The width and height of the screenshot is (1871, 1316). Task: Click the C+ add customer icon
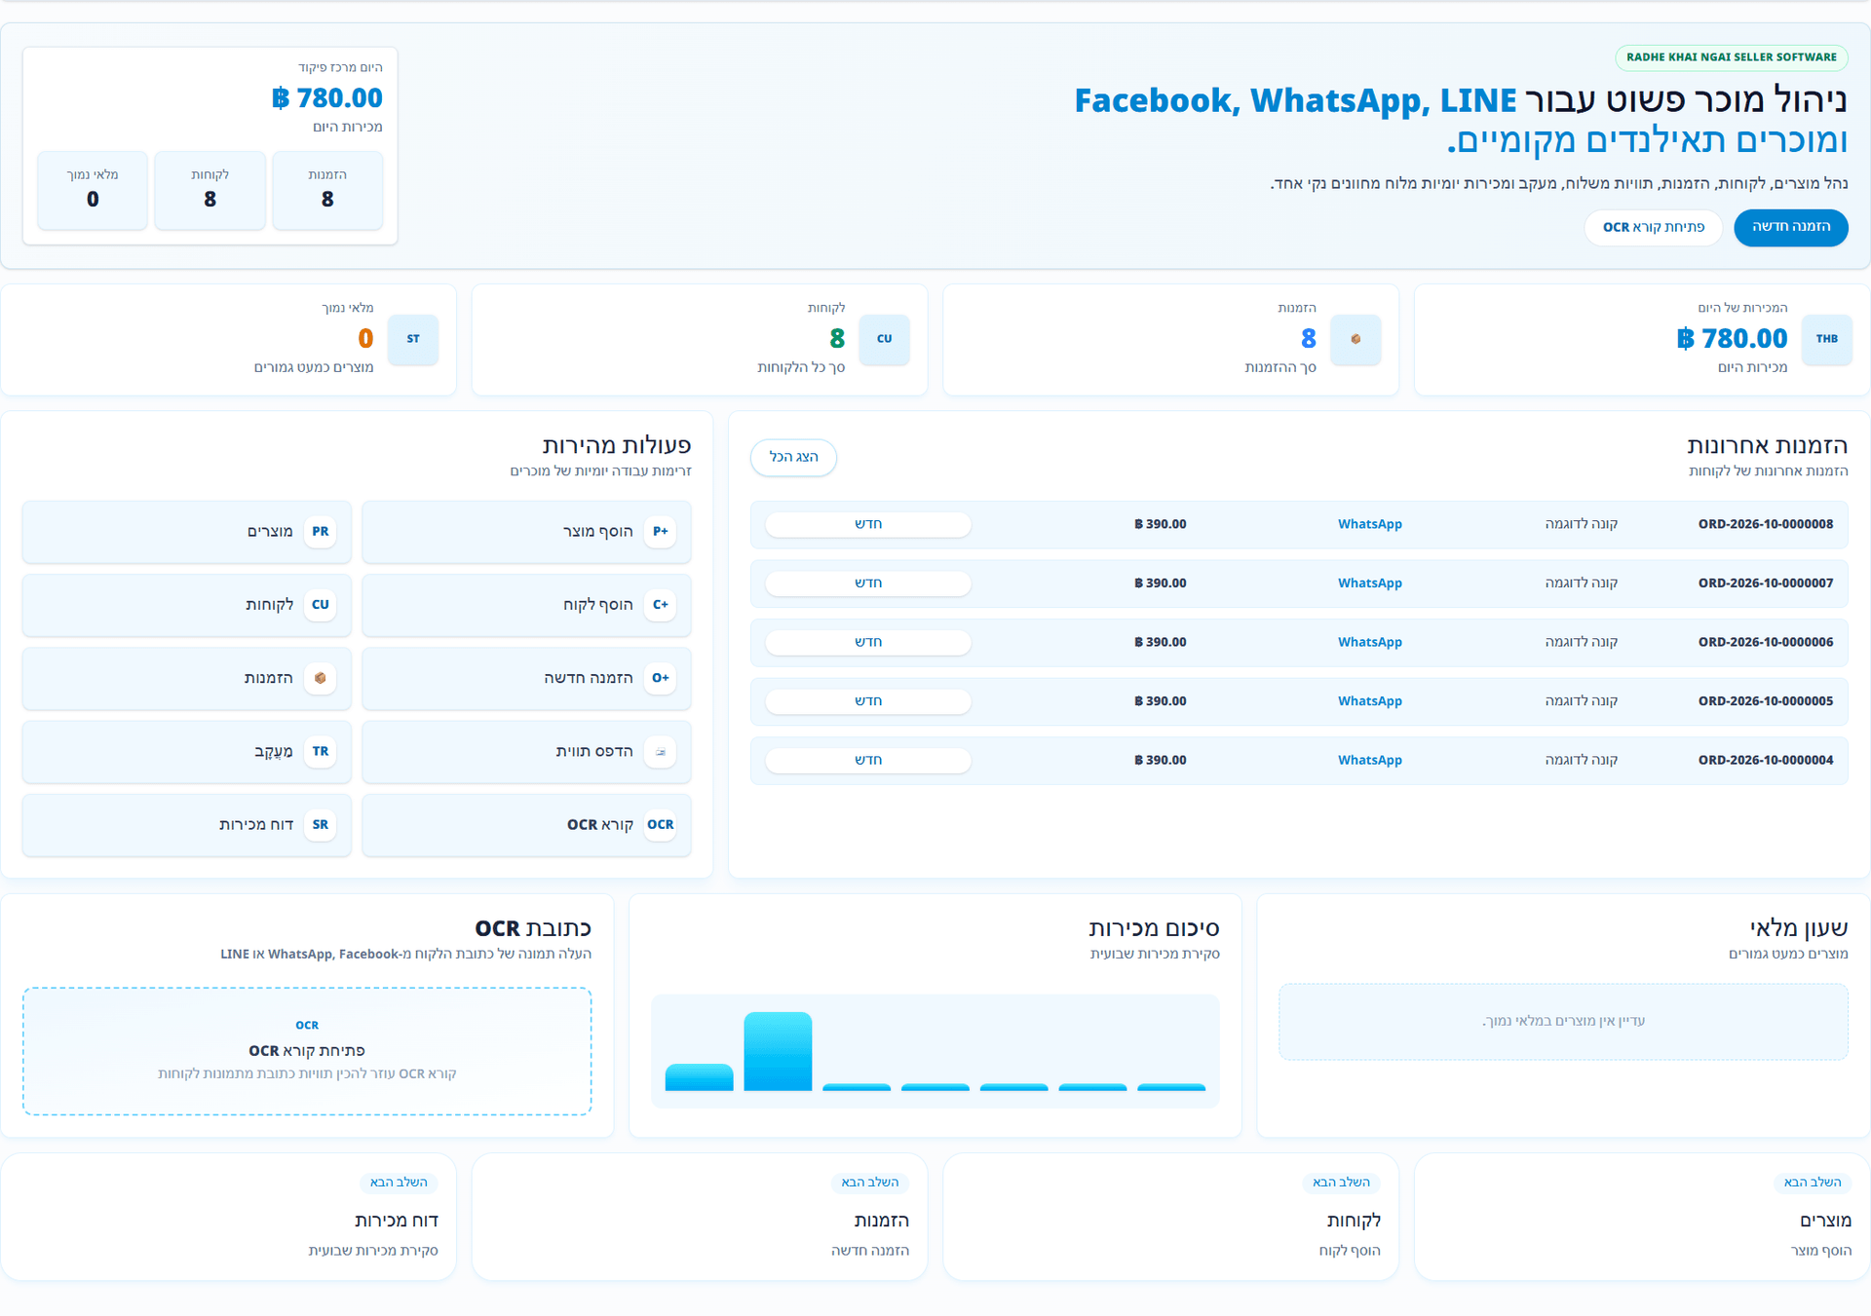tap(660, 605)
